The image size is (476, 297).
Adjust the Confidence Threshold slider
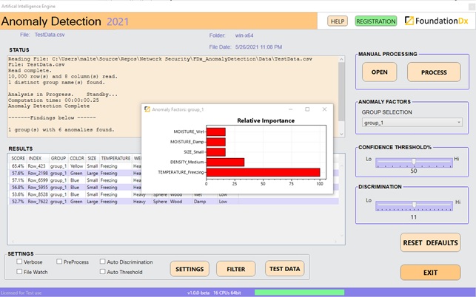coord(414,162)
